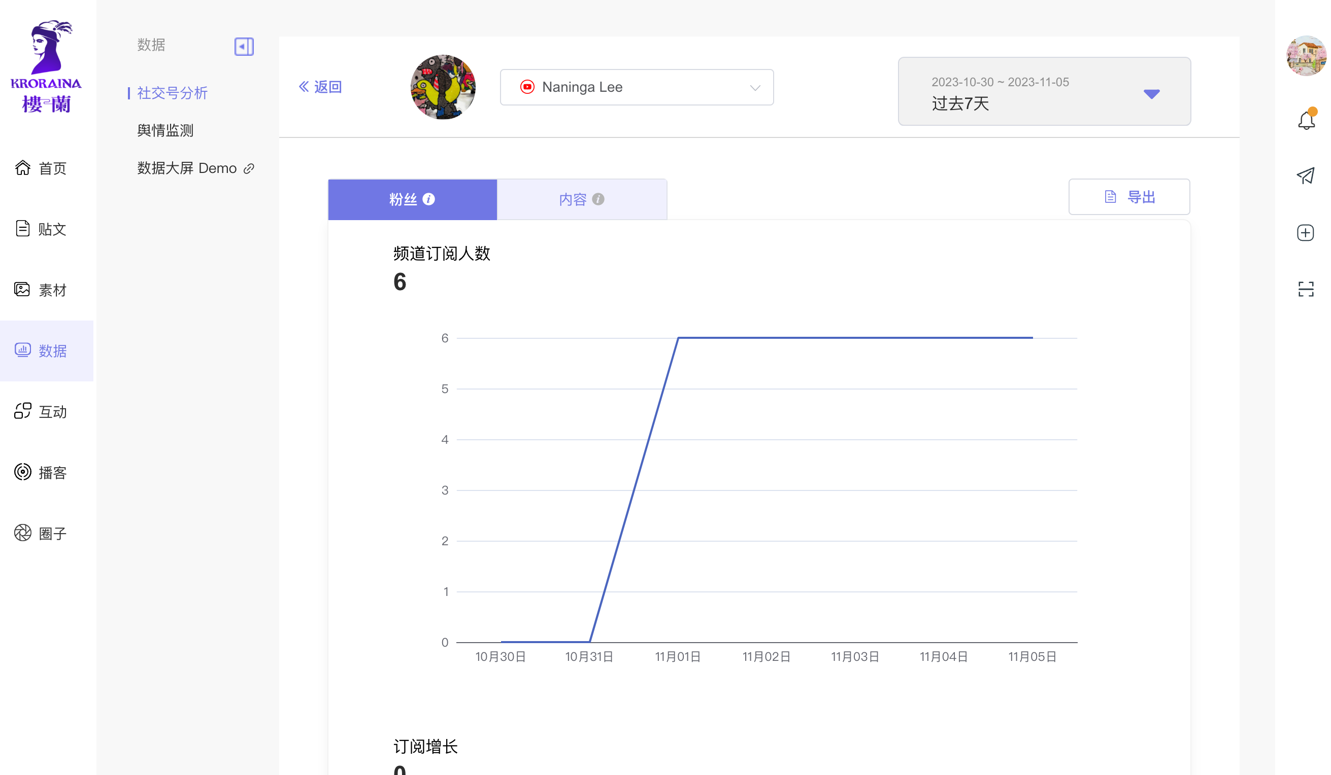Open 播客 podcast section
The width and height of the screenshot is (1331, 775).
click(41, 472)
